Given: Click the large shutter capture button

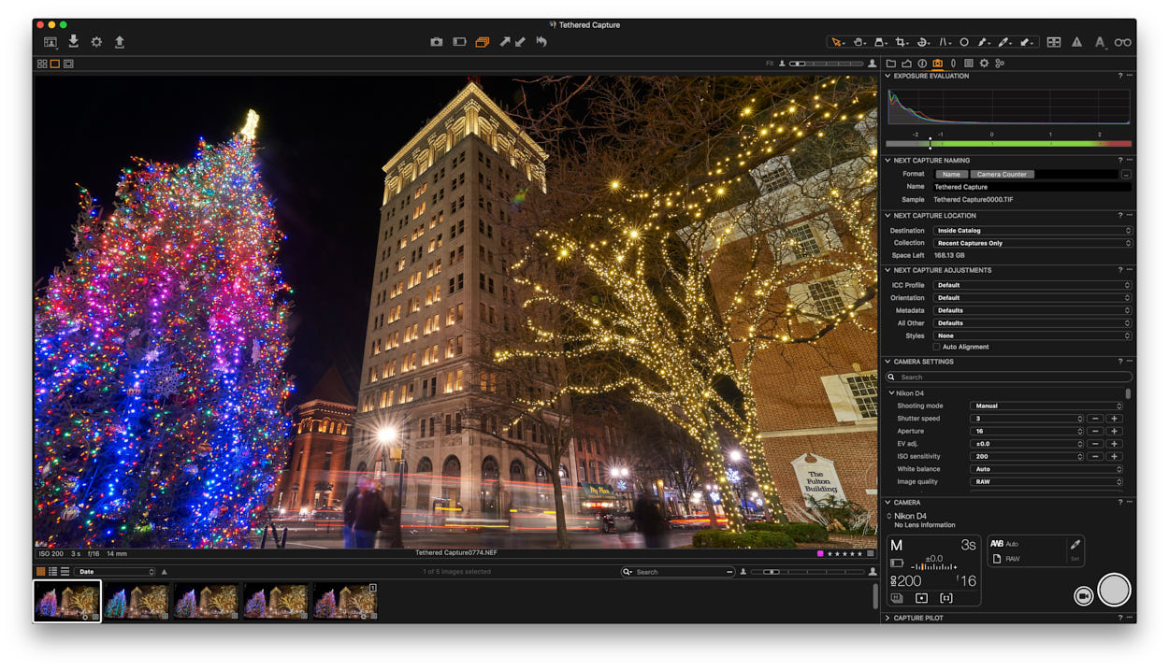Looking at the screenshot, I should click(1114, 590).
